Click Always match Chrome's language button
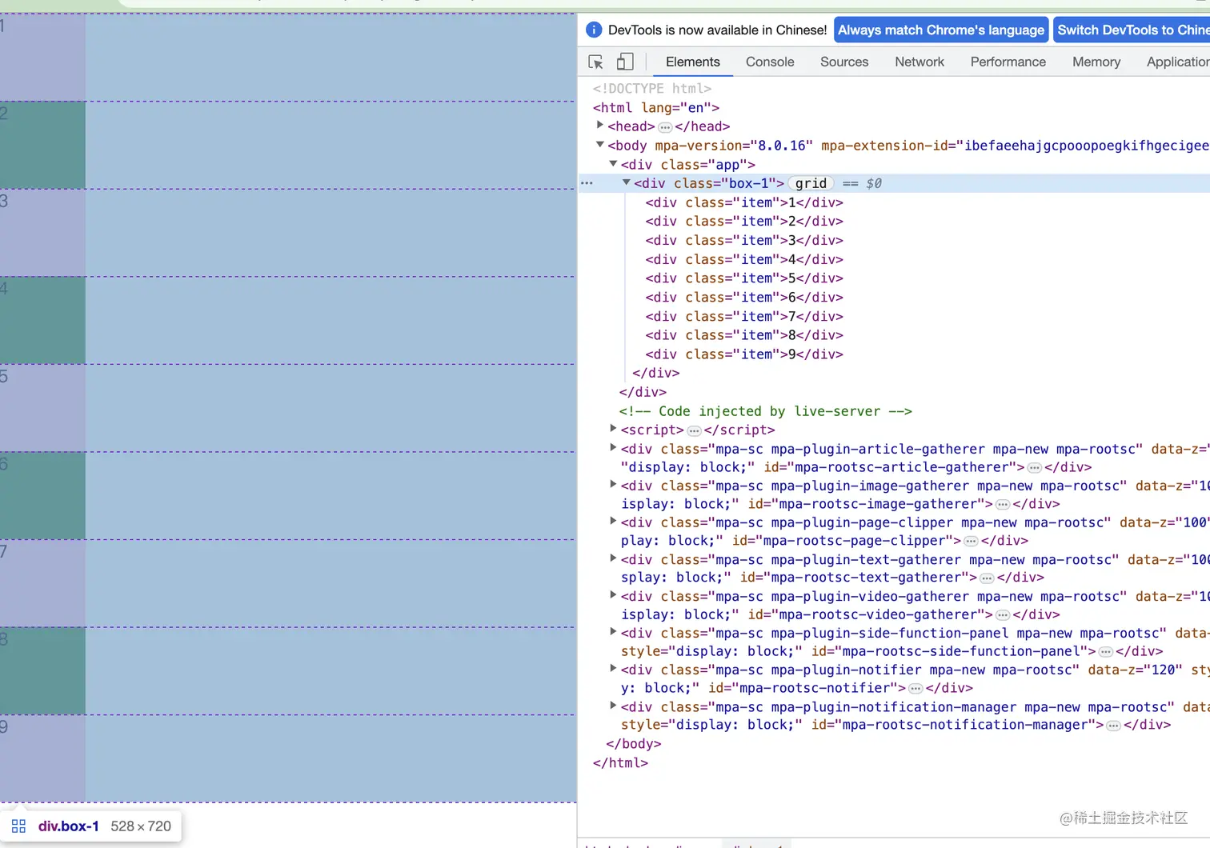 coord(941,30)
